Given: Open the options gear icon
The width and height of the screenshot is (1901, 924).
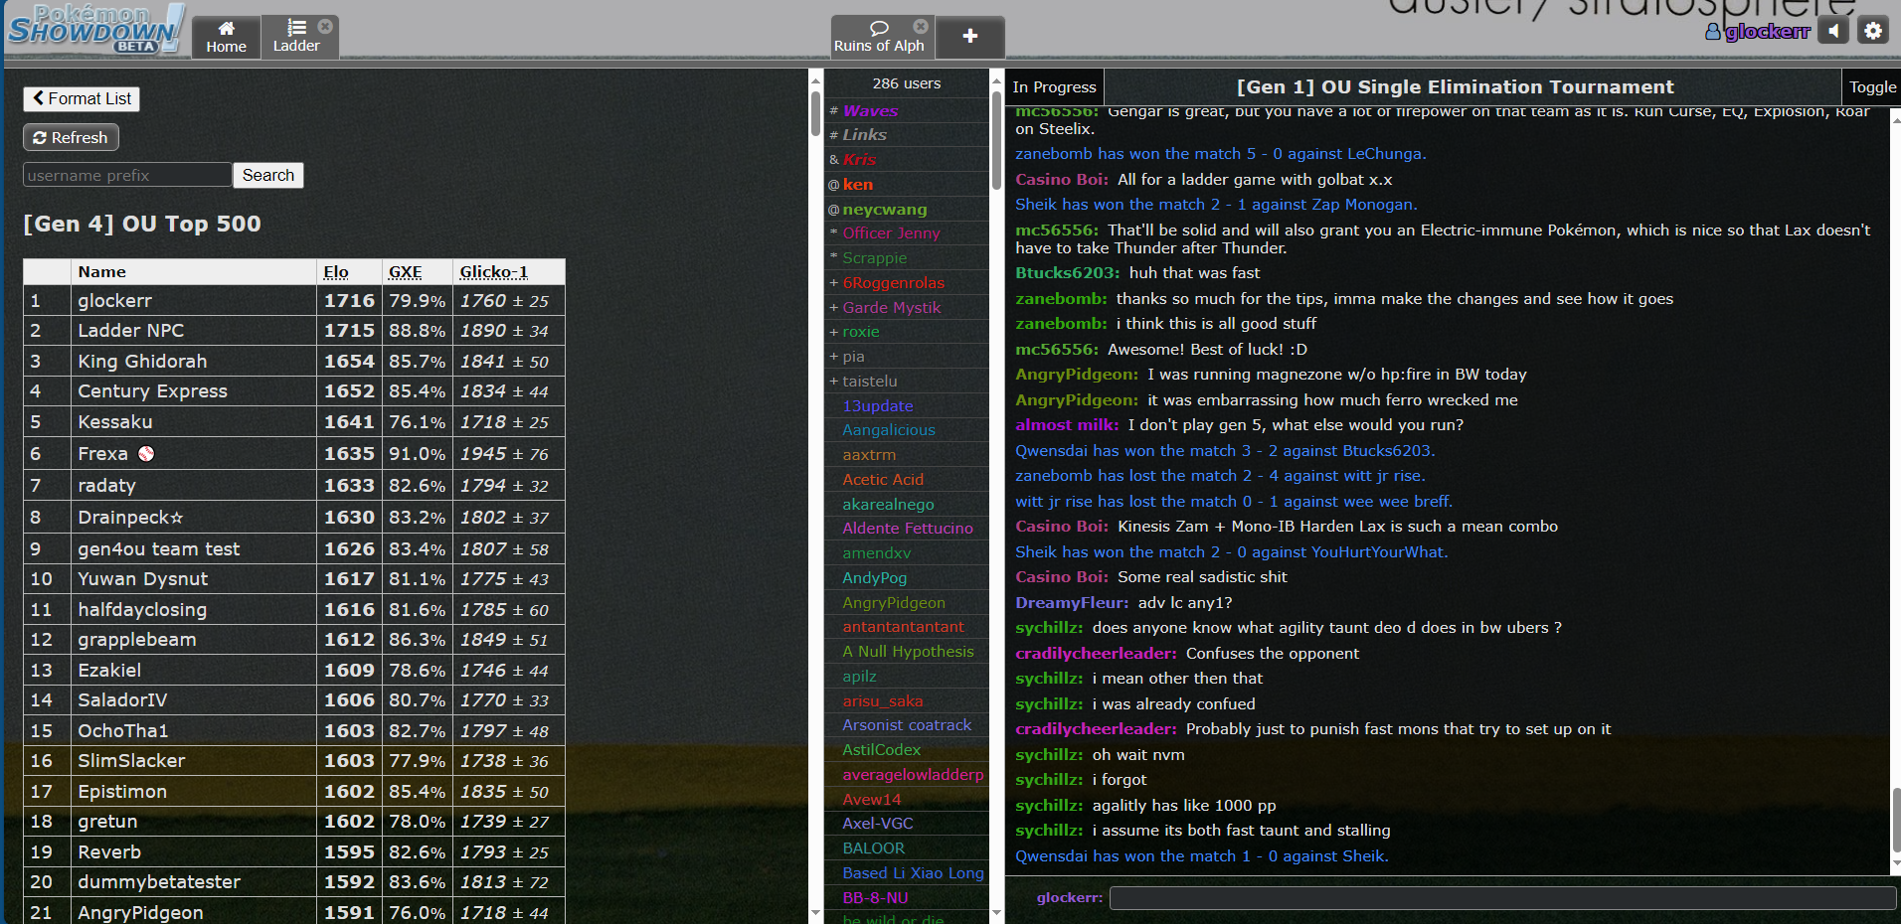Looking at the screenshot, I should coord(1872,31).
